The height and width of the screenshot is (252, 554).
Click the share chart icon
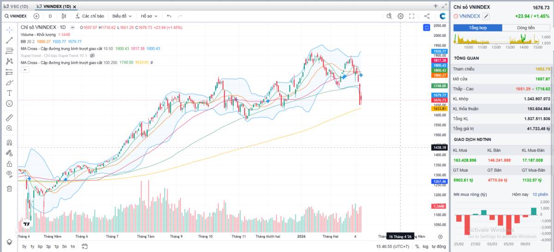coord(427,16)
